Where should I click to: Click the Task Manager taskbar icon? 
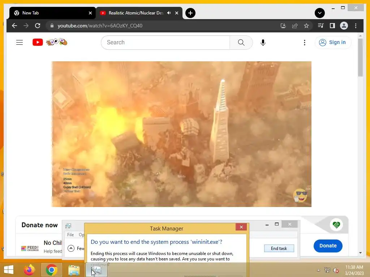click(96, 270)
